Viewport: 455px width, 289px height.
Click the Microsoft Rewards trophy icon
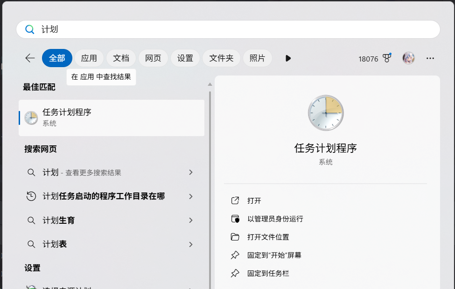click(x=387, y=58)
